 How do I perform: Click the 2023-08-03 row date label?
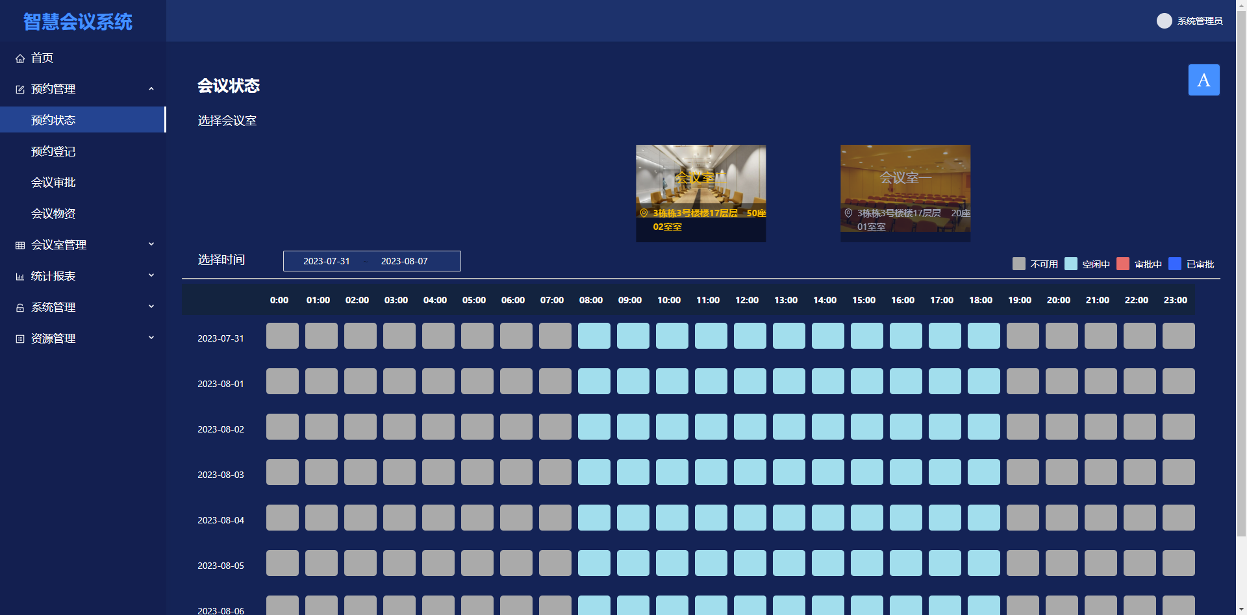[x=221, y=475]
